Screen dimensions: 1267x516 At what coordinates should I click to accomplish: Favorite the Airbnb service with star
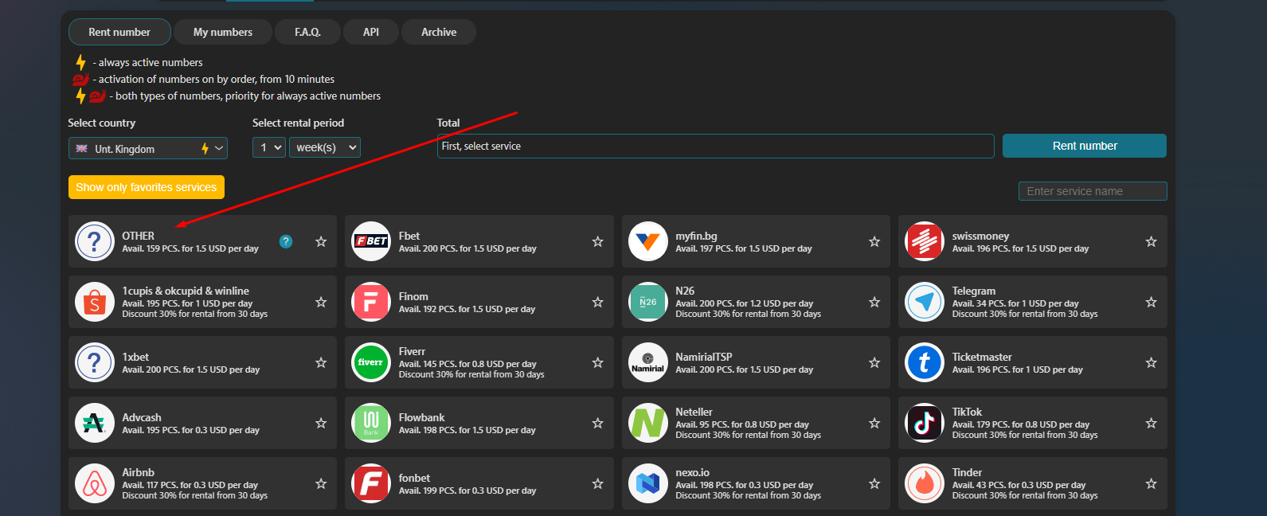click(321, 483)
